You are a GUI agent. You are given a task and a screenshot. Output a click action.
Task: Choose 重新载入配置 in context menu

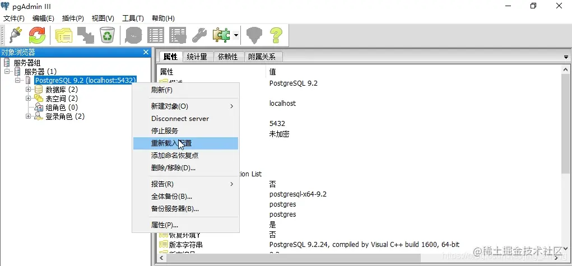coord(185,143)
